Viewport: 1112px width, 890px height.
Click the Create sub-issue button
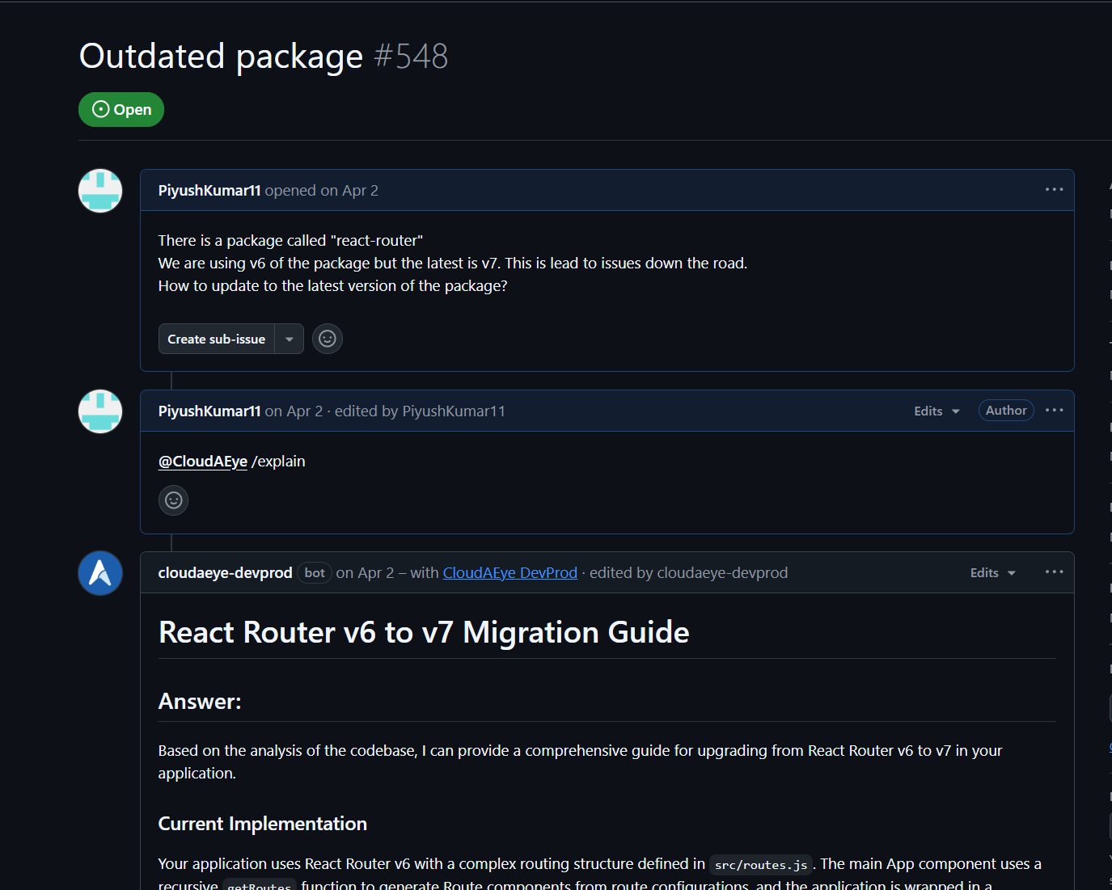pos(217,340)
